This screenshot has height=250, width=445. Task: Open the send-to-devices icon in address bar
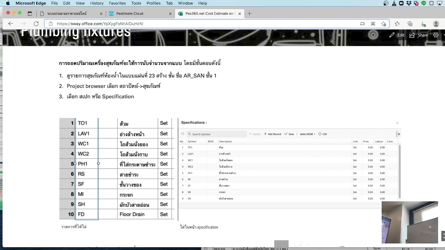(362, 24)
